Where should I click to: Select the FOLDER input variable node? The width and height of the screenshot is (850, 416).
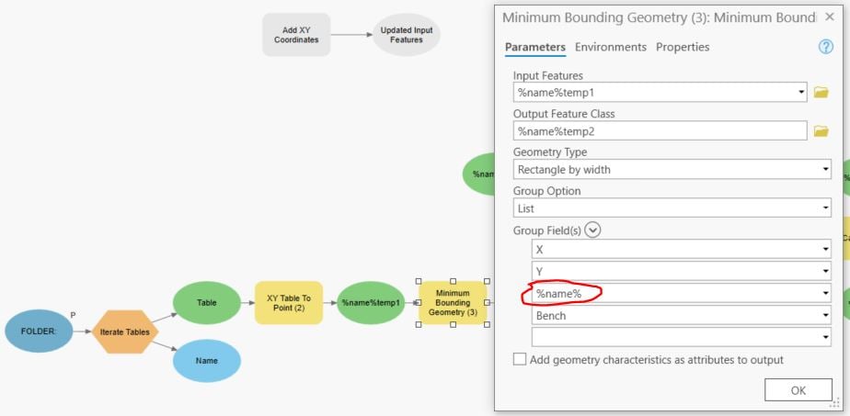click(39, 332)
